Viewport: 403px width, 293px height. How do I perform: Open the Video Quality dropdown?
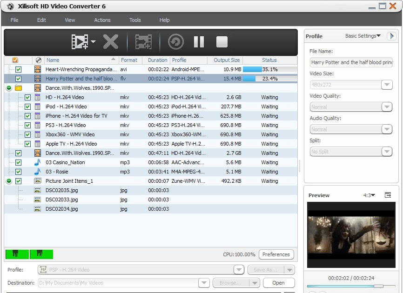point(387,107)
